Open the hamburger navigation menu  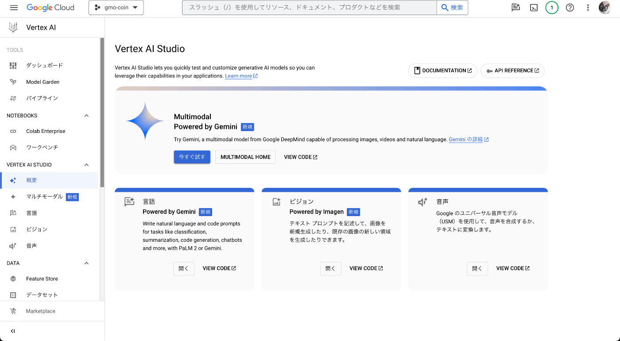coord(14,8)
